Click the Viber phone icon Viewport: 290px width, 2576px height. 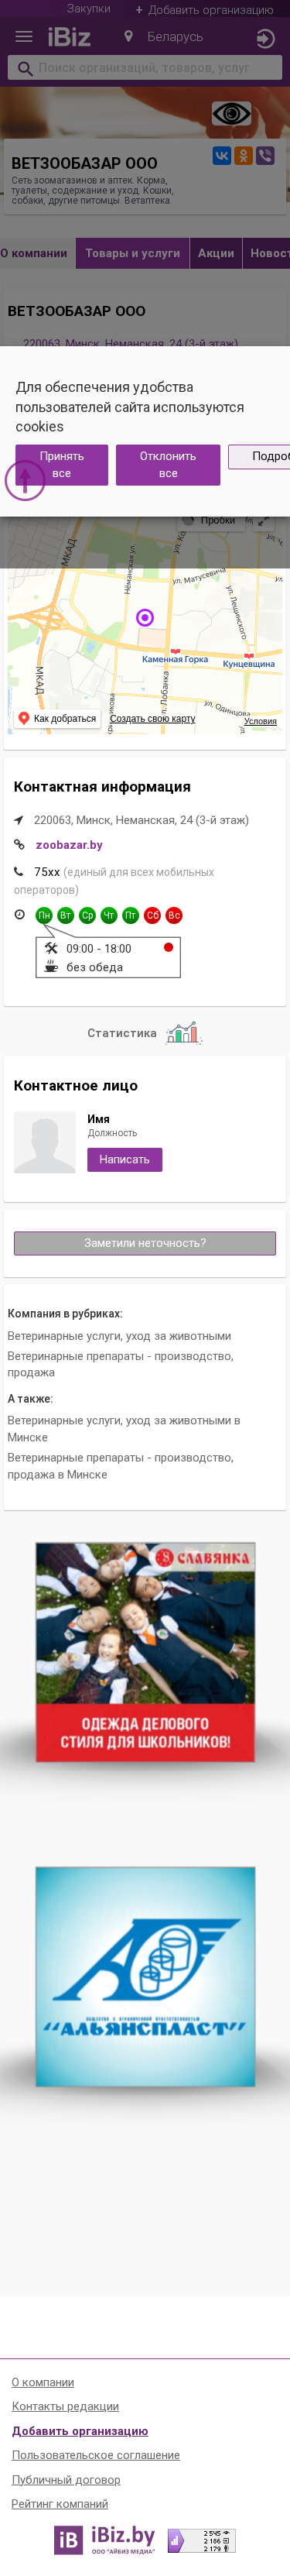point(265,156)
